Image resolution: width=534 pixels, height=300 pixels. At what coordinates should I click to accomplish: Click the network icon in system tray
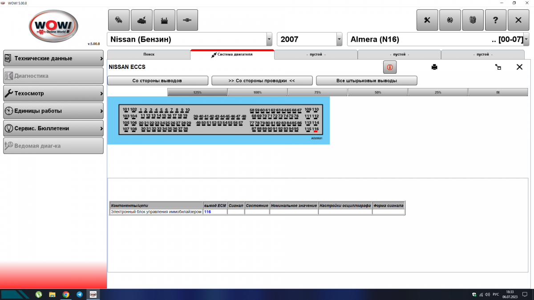point(481,294)
